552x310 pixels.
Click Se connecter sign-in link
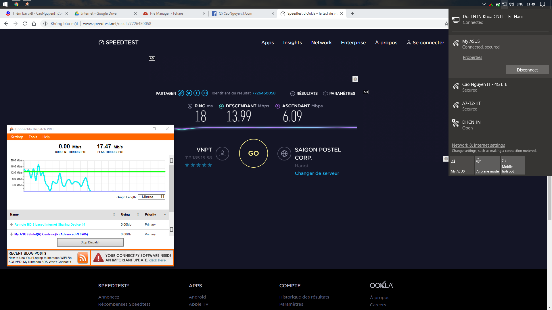(x=425, y=42)
